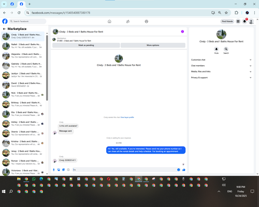Open Sherrie conversation in the list
Image resolution: width=259 pixels, height=207 pixels.
23,133
